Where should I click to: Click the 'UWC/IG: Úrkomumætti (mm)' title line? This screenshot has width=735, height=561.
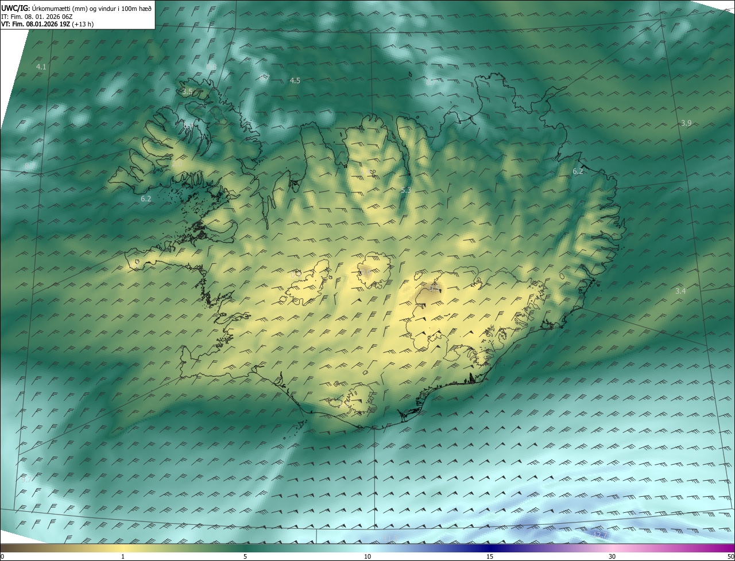(76, 7)
